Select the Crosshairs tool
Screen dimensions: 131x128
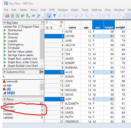click(x=92, y=16)
